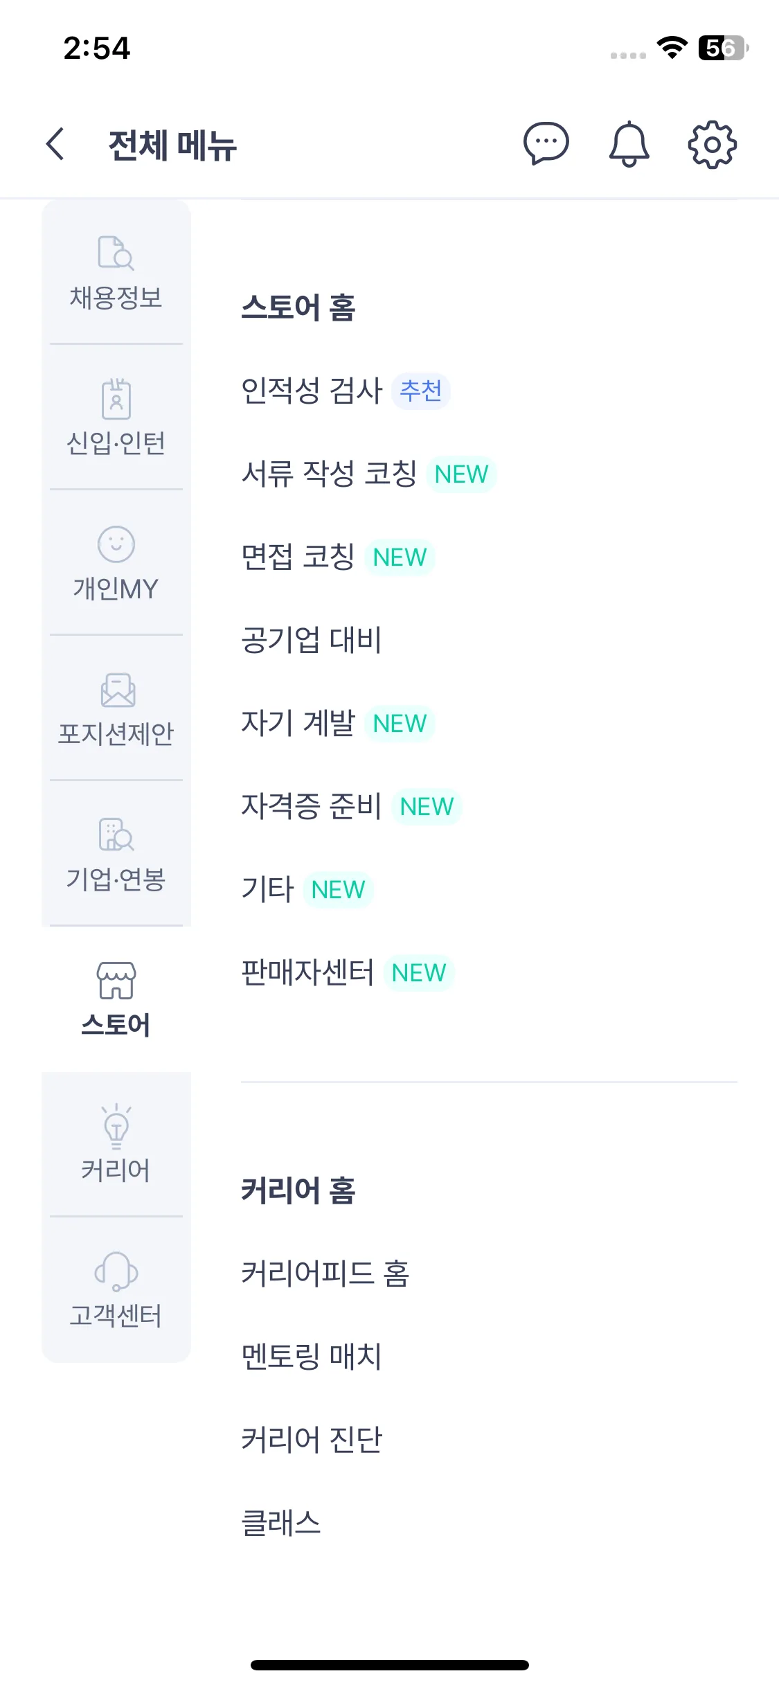Select the 커리어 lightbulb icon
Image resolution: width=779 pixels, height=1687 pixels.
[116, 1127]
